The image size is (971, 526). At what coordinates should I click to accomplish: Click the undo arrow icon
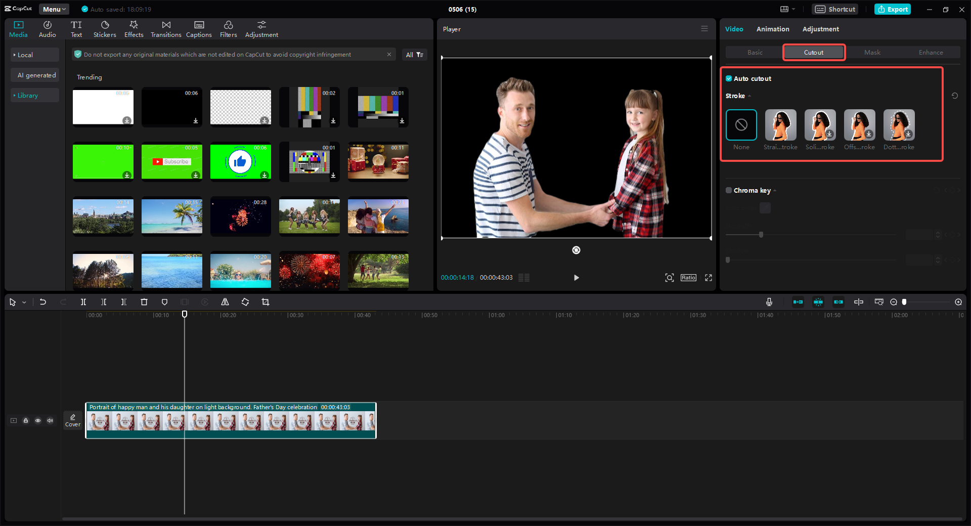[x=43, y=302]
